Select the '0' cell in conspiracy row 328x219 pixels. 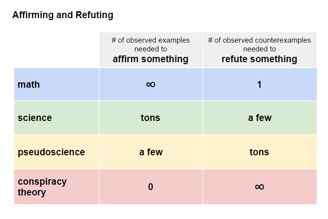point(151,187)
